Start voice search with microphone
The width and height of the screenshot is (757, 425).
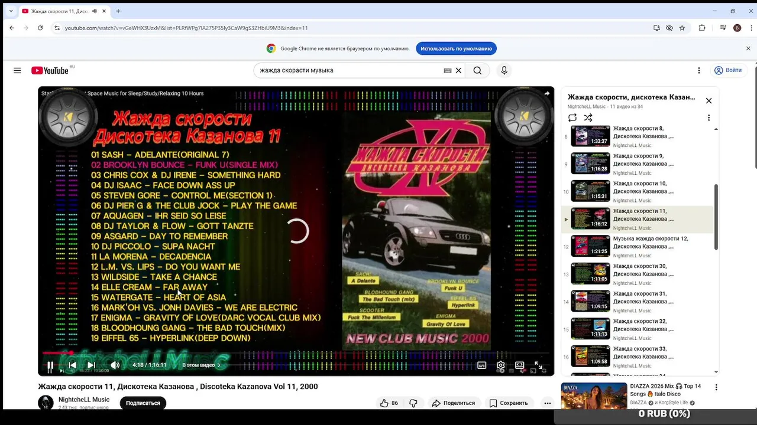click(504, 70)
